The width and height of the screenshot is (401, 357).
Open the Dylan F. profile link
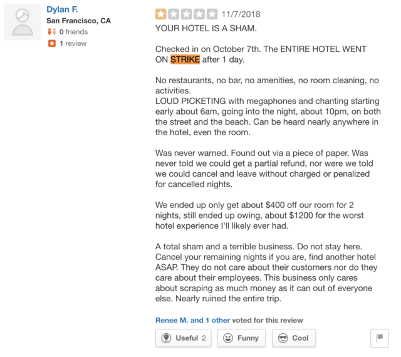(x=63, y=9)
